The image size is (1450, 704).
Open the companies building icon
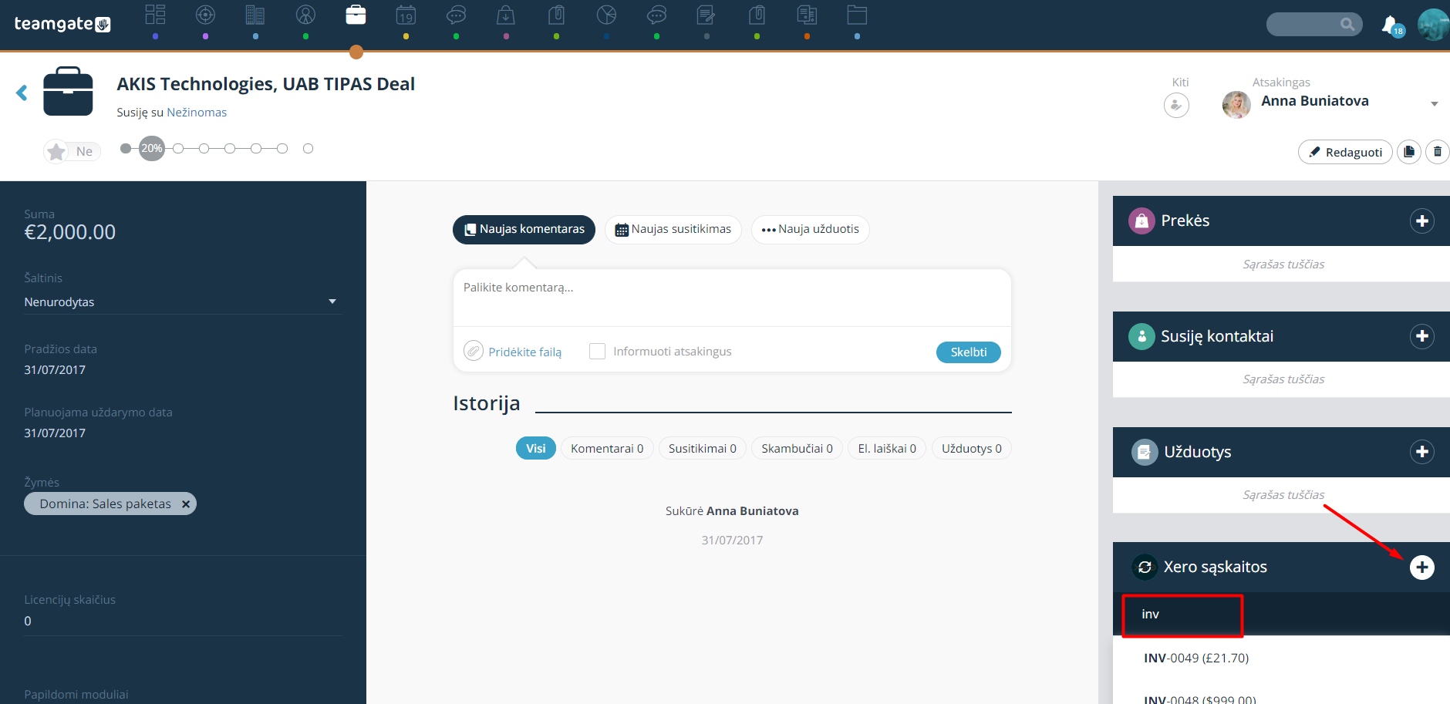[255, 15]
